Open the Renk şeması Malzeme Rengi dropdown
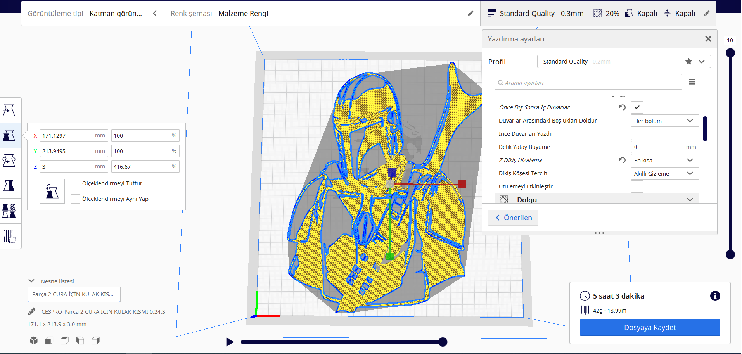This screenshot has width=742, height=354. point(322,14)
